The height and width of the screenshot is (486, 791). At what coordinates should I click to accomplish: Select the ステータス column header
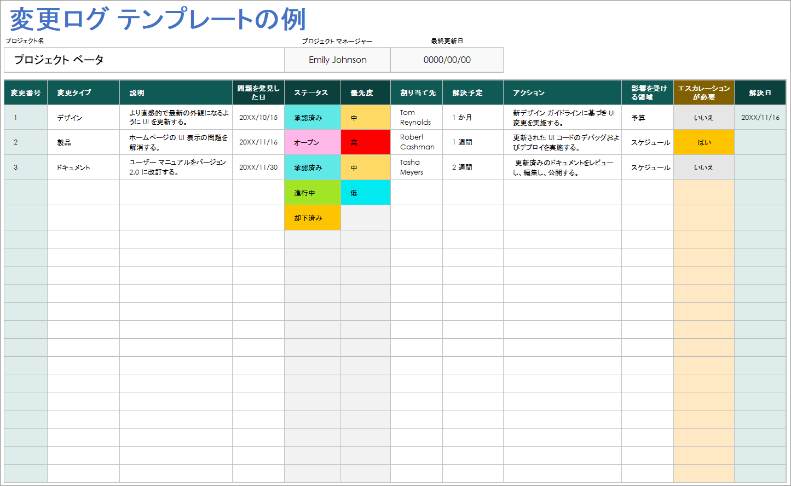click(x=313, y=92)
